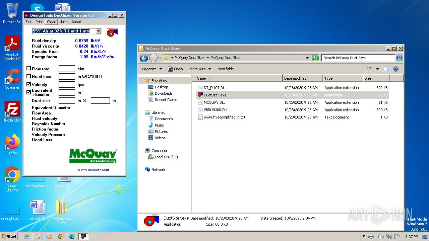Click the search magnifier icon in Explorer
This screenshot has height=241, width=429.
tap(399, 58)
